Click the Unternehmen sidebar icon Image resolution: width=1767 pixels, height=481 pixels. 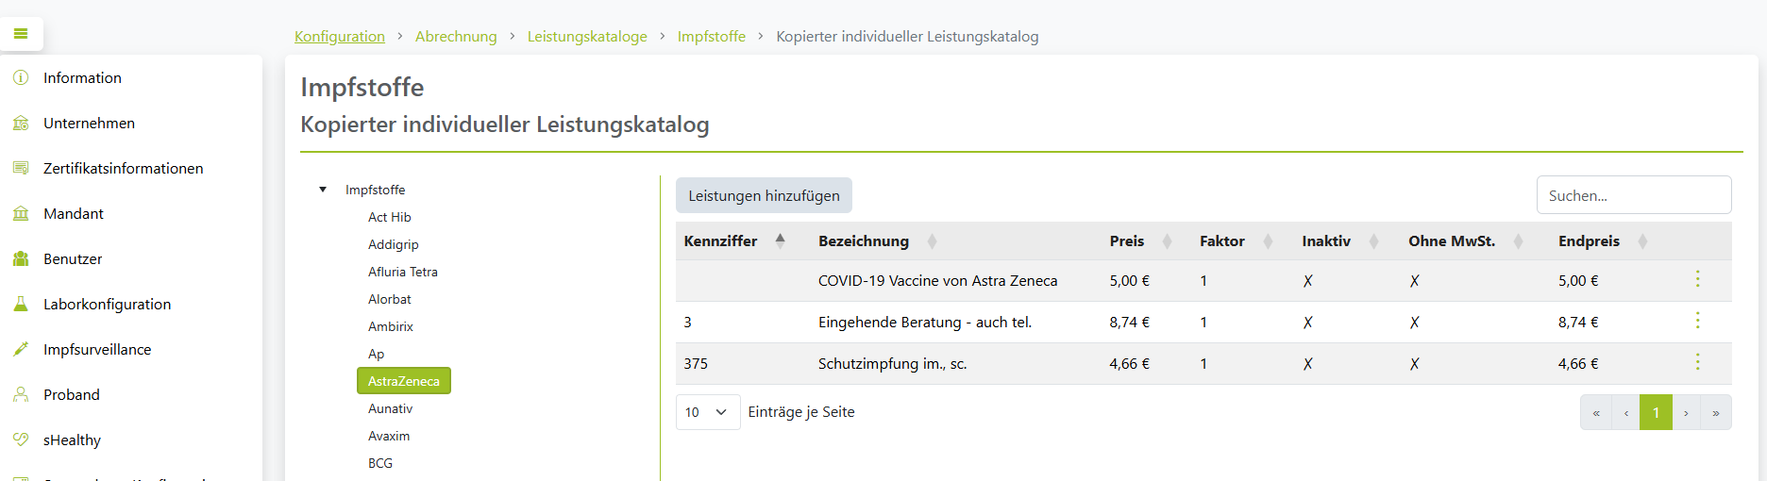(x=21, y=123)
